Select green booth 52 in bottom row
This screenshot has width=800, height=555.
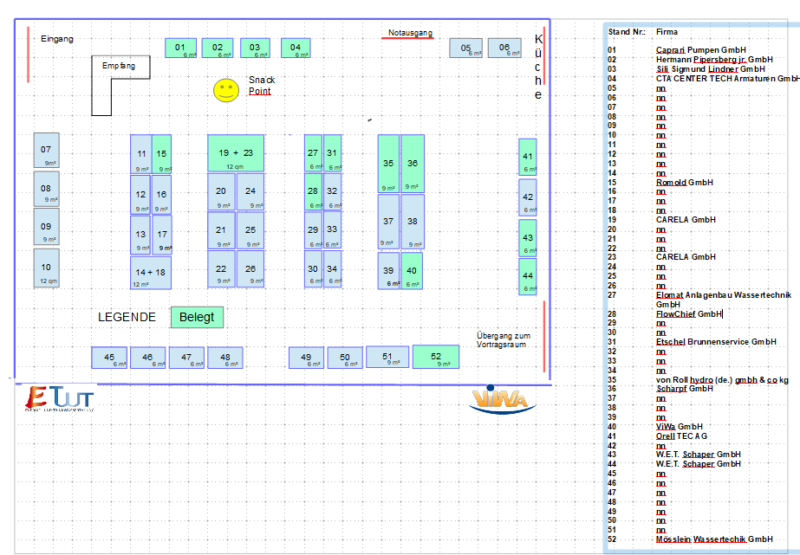click(436, 357)
